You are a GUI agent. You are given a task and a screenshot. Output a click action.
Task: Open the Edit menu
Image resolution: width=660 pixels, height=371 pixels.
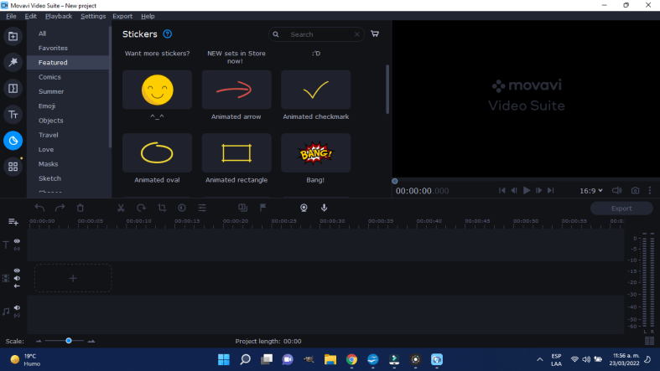coord(31,16)
